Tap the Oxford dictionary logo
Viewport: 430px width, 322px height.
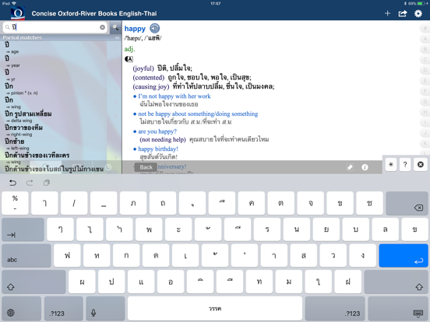(18, 13)
